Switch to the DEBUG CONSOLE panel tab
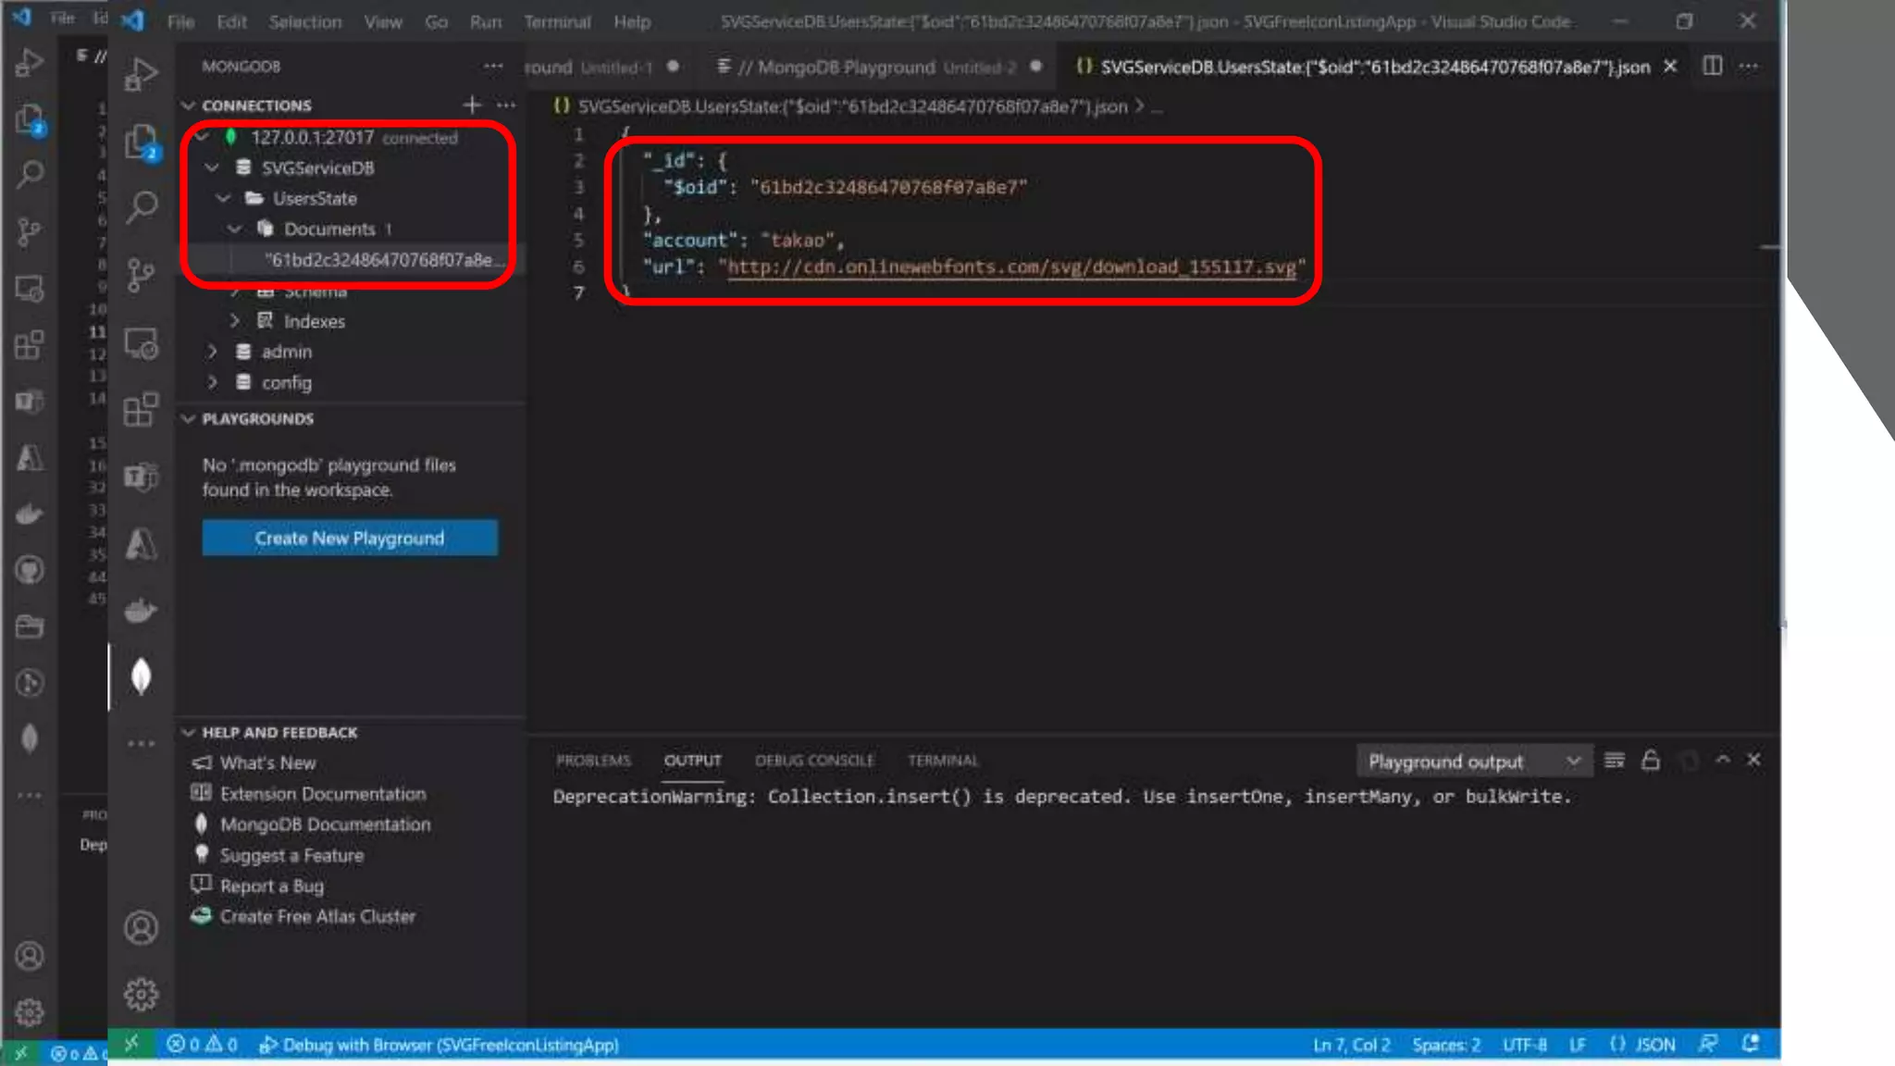1895x1066 pixels. coord(814,761)
